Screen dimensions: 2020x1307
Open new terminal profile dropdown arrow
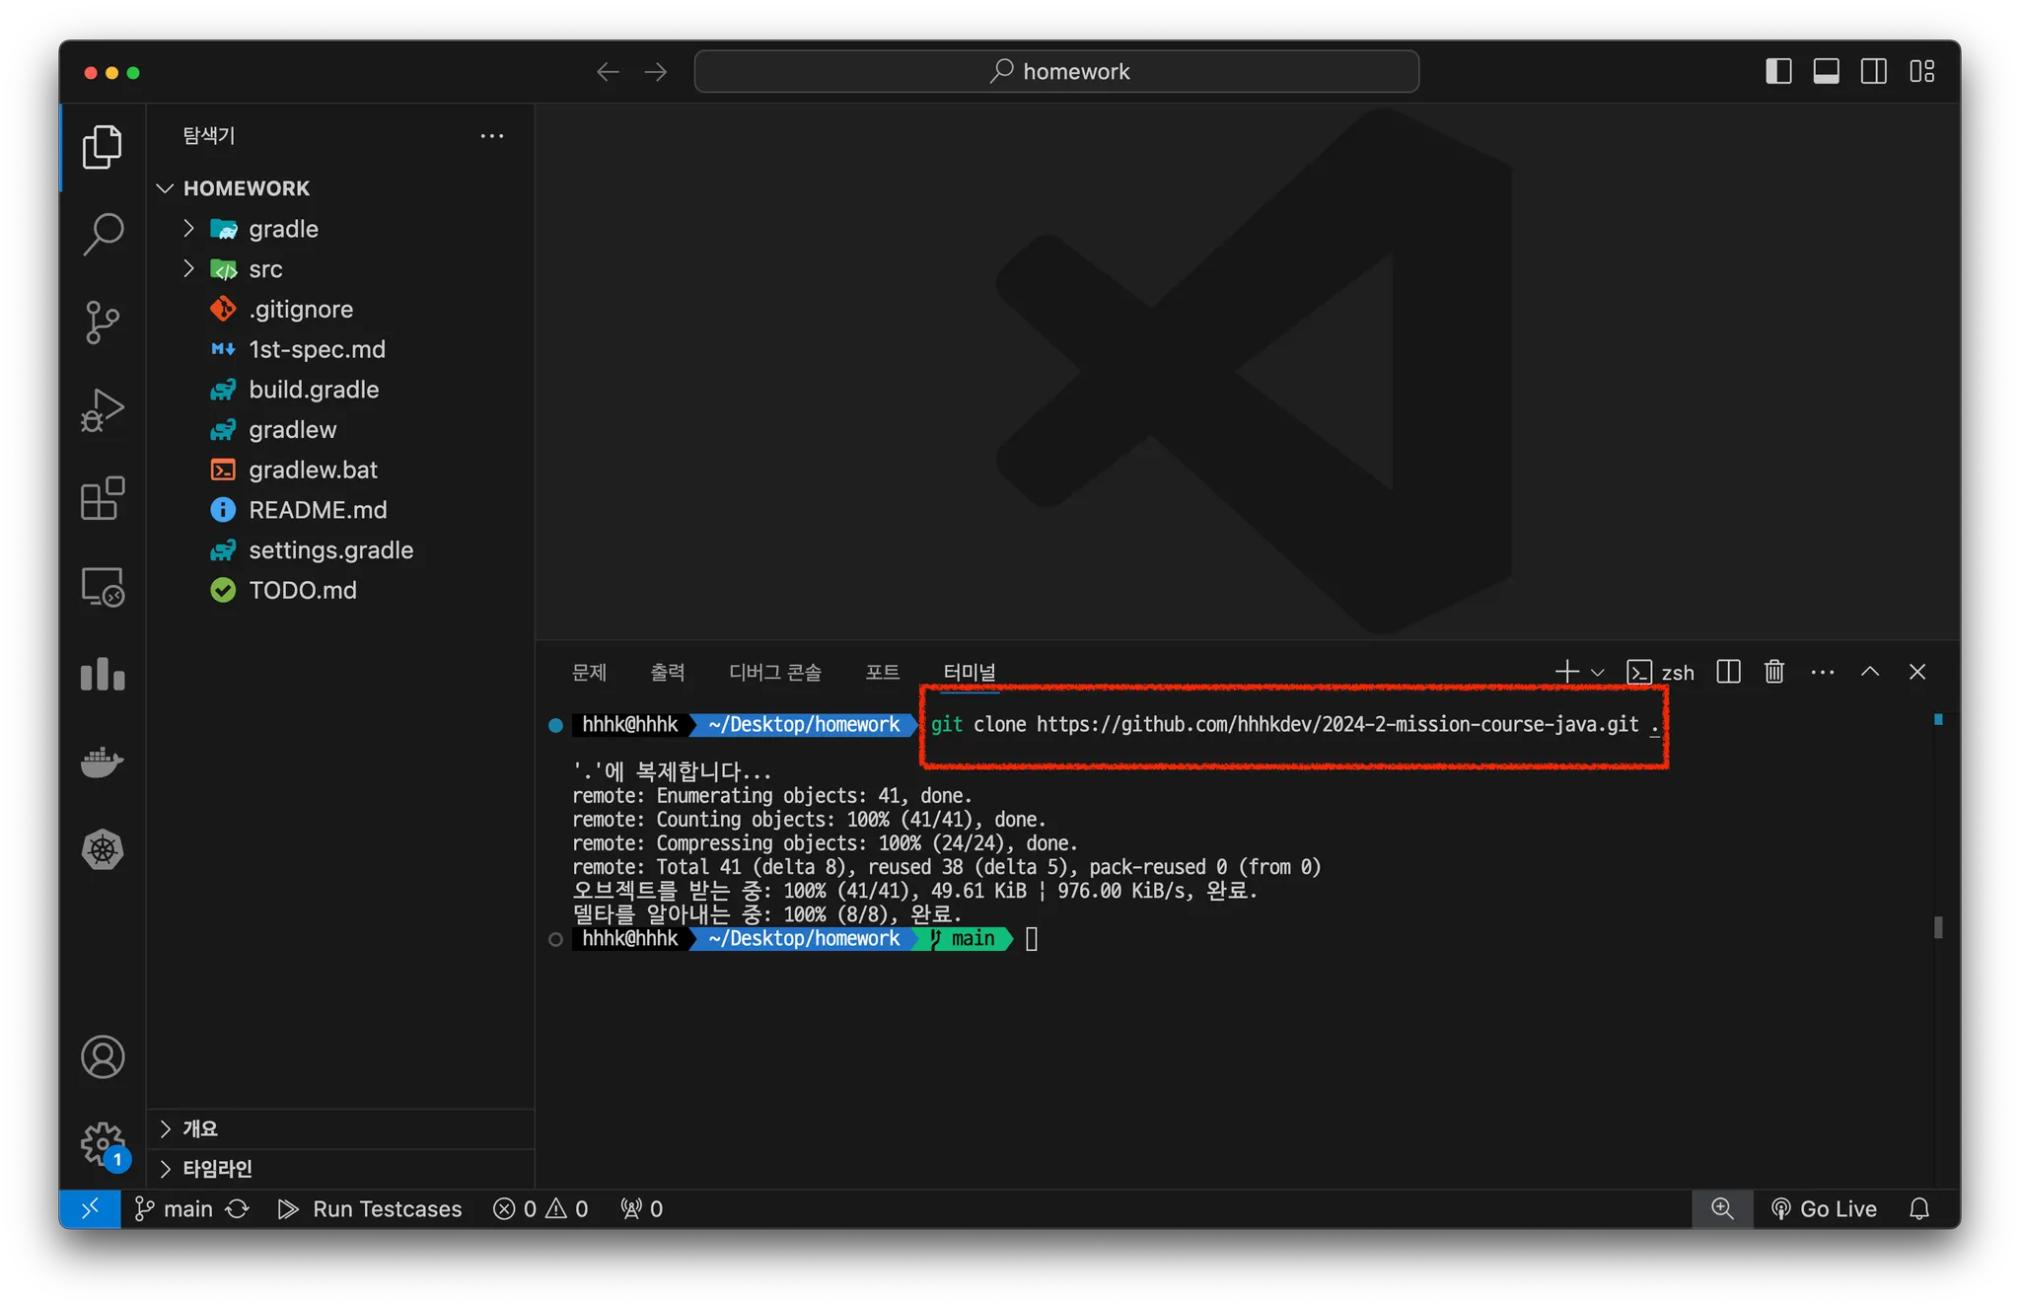click(x=1598, y=673)
